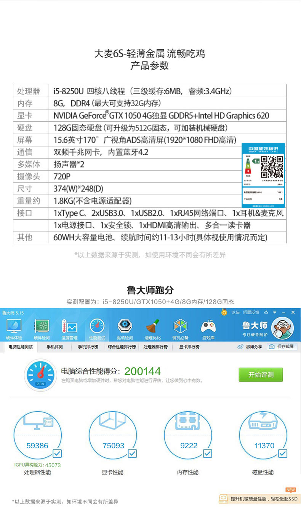Click 保存截屏 save screenshot button
The height and width of the screenshot is (518, 301).
click(x=282, y=346)
